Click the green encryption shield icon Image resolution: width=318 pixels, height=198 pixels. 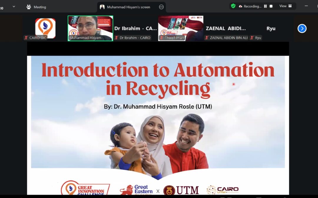point(233,6)
